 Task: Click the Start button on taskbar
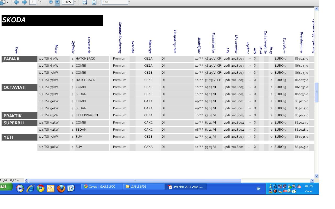point(6,187)
